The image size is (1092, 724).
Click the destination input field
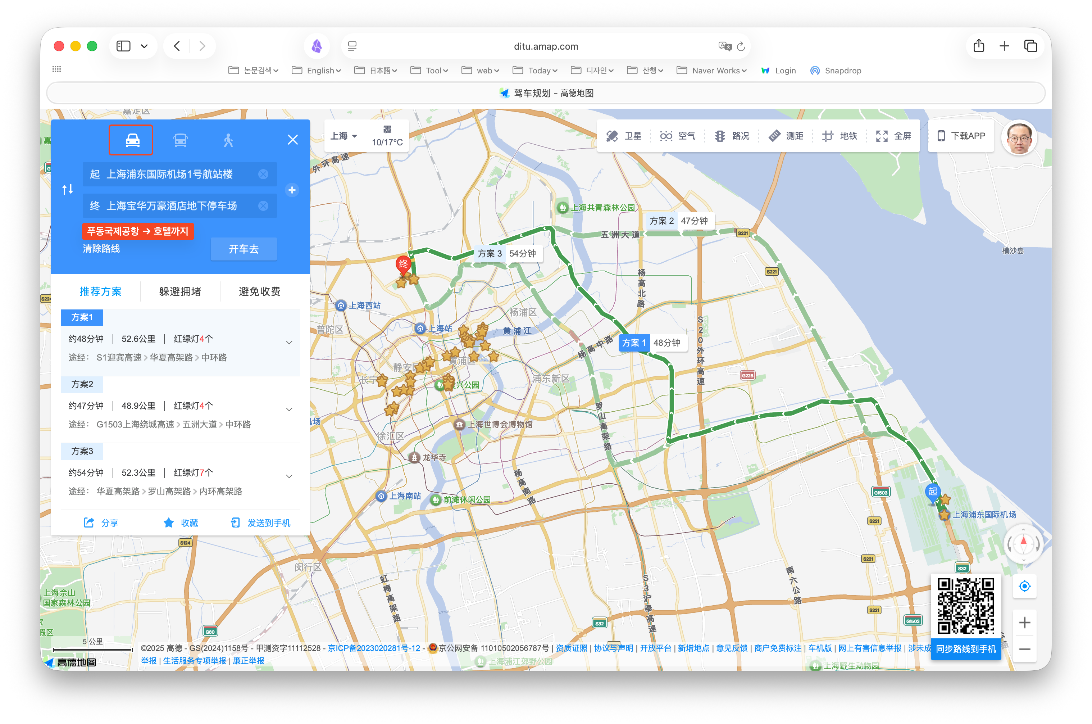click(172, 206)
